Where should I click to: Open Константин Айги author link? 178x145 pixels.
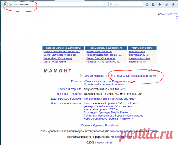click(x=121, y=137)
